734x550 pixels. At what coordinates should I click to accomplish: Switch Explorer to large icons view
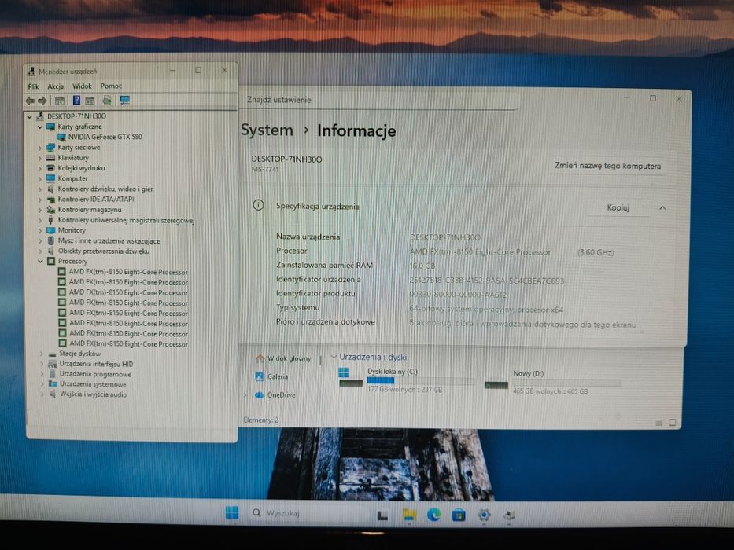(672, 423)
